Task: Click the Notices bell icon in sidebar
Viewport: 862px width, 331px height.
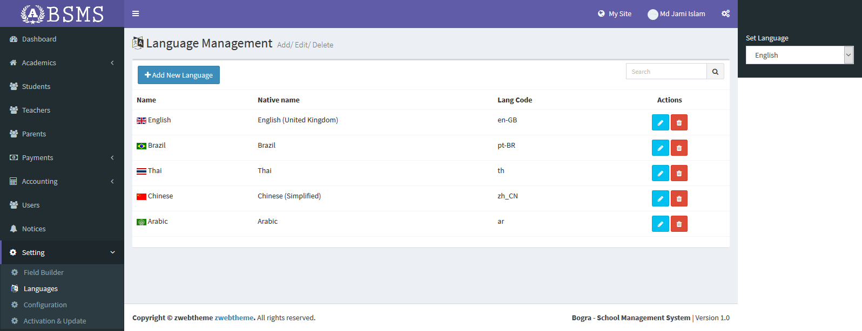Action: tap(14, 229)
